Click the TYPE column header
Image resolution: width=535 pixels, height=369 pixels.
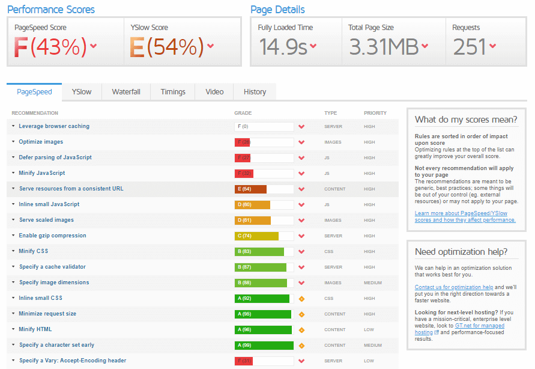point(330,113)
